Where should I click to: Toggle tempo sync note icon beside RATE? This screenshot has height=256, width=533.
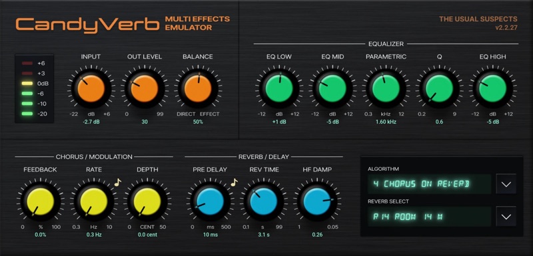pos(118,182)
